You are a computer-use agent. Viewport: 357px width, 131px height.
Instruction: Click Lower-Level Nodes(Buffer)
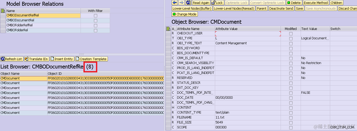coord(192,8)
